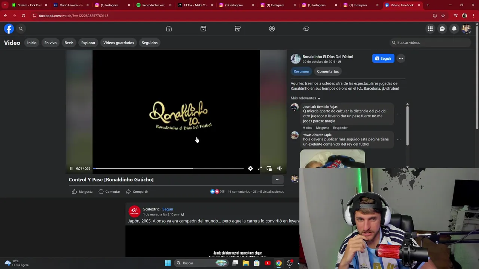Click the Windows taskbar Buscar search box

pyautogui.click(x=201, y=263)
